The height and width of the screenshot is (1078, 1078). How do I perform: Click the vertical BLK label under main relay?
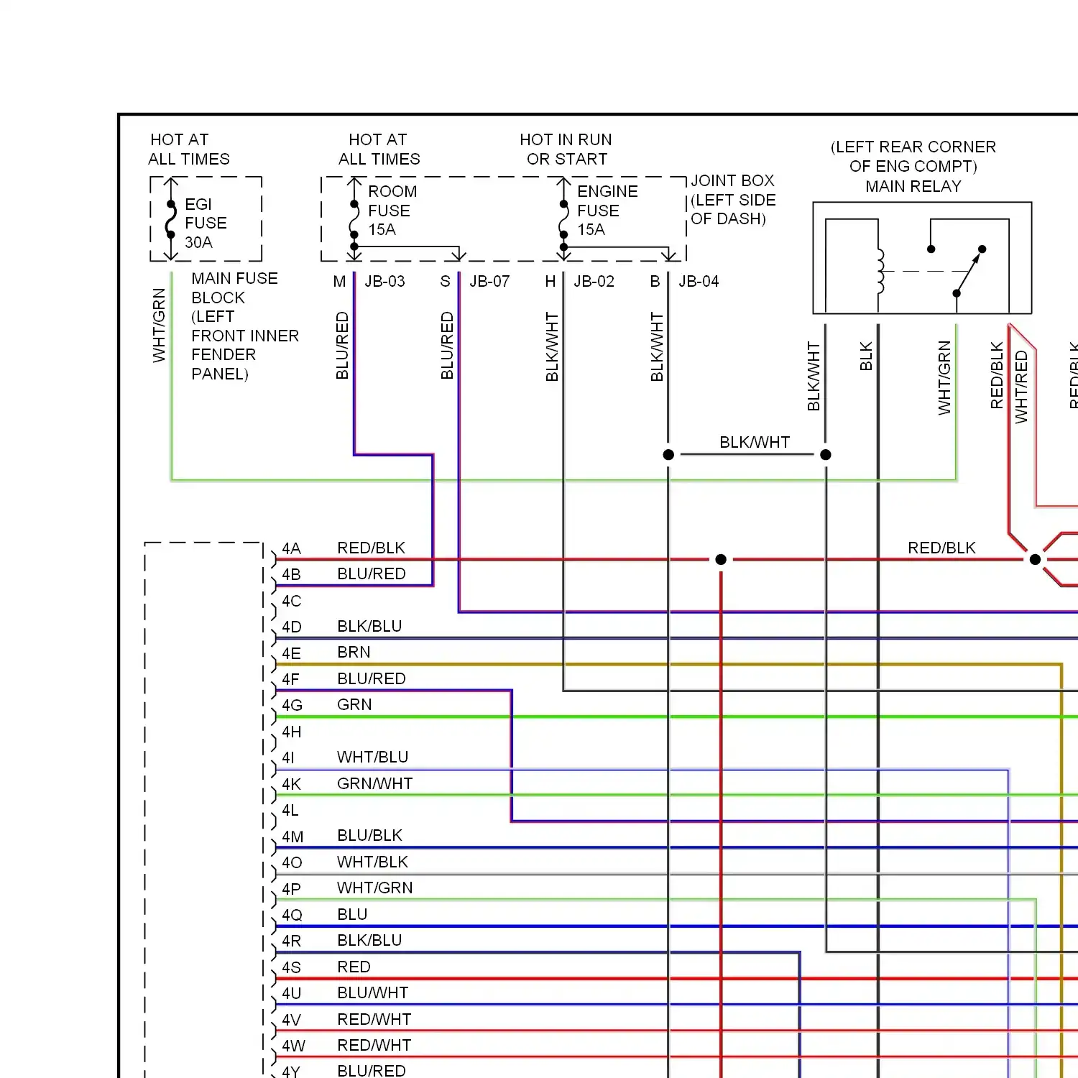coord(866,356)
